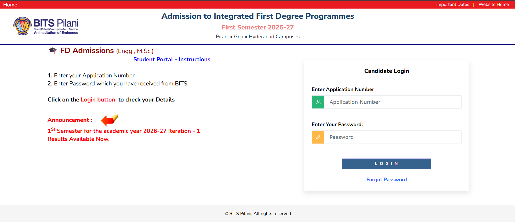Click instruction 'Enter Password which you have received from BITS.'
Screen dimensions: 515x222
tap(121, 84)
